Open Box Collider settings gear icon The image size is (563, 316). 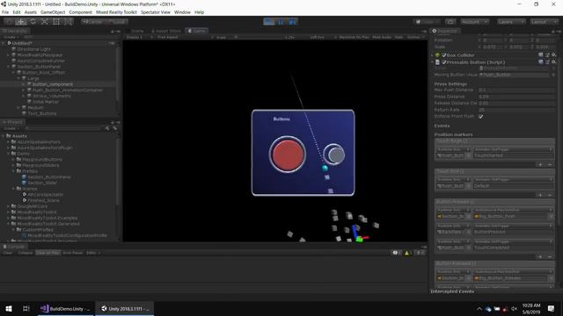(554, 54)
